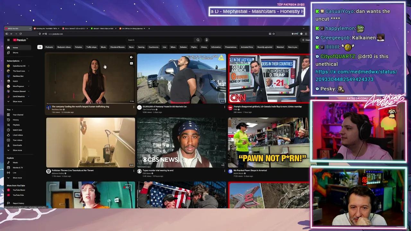Open Downloads in the sidebar
The height and width of the screenshot is (231, 411).
tap(18, 145)
